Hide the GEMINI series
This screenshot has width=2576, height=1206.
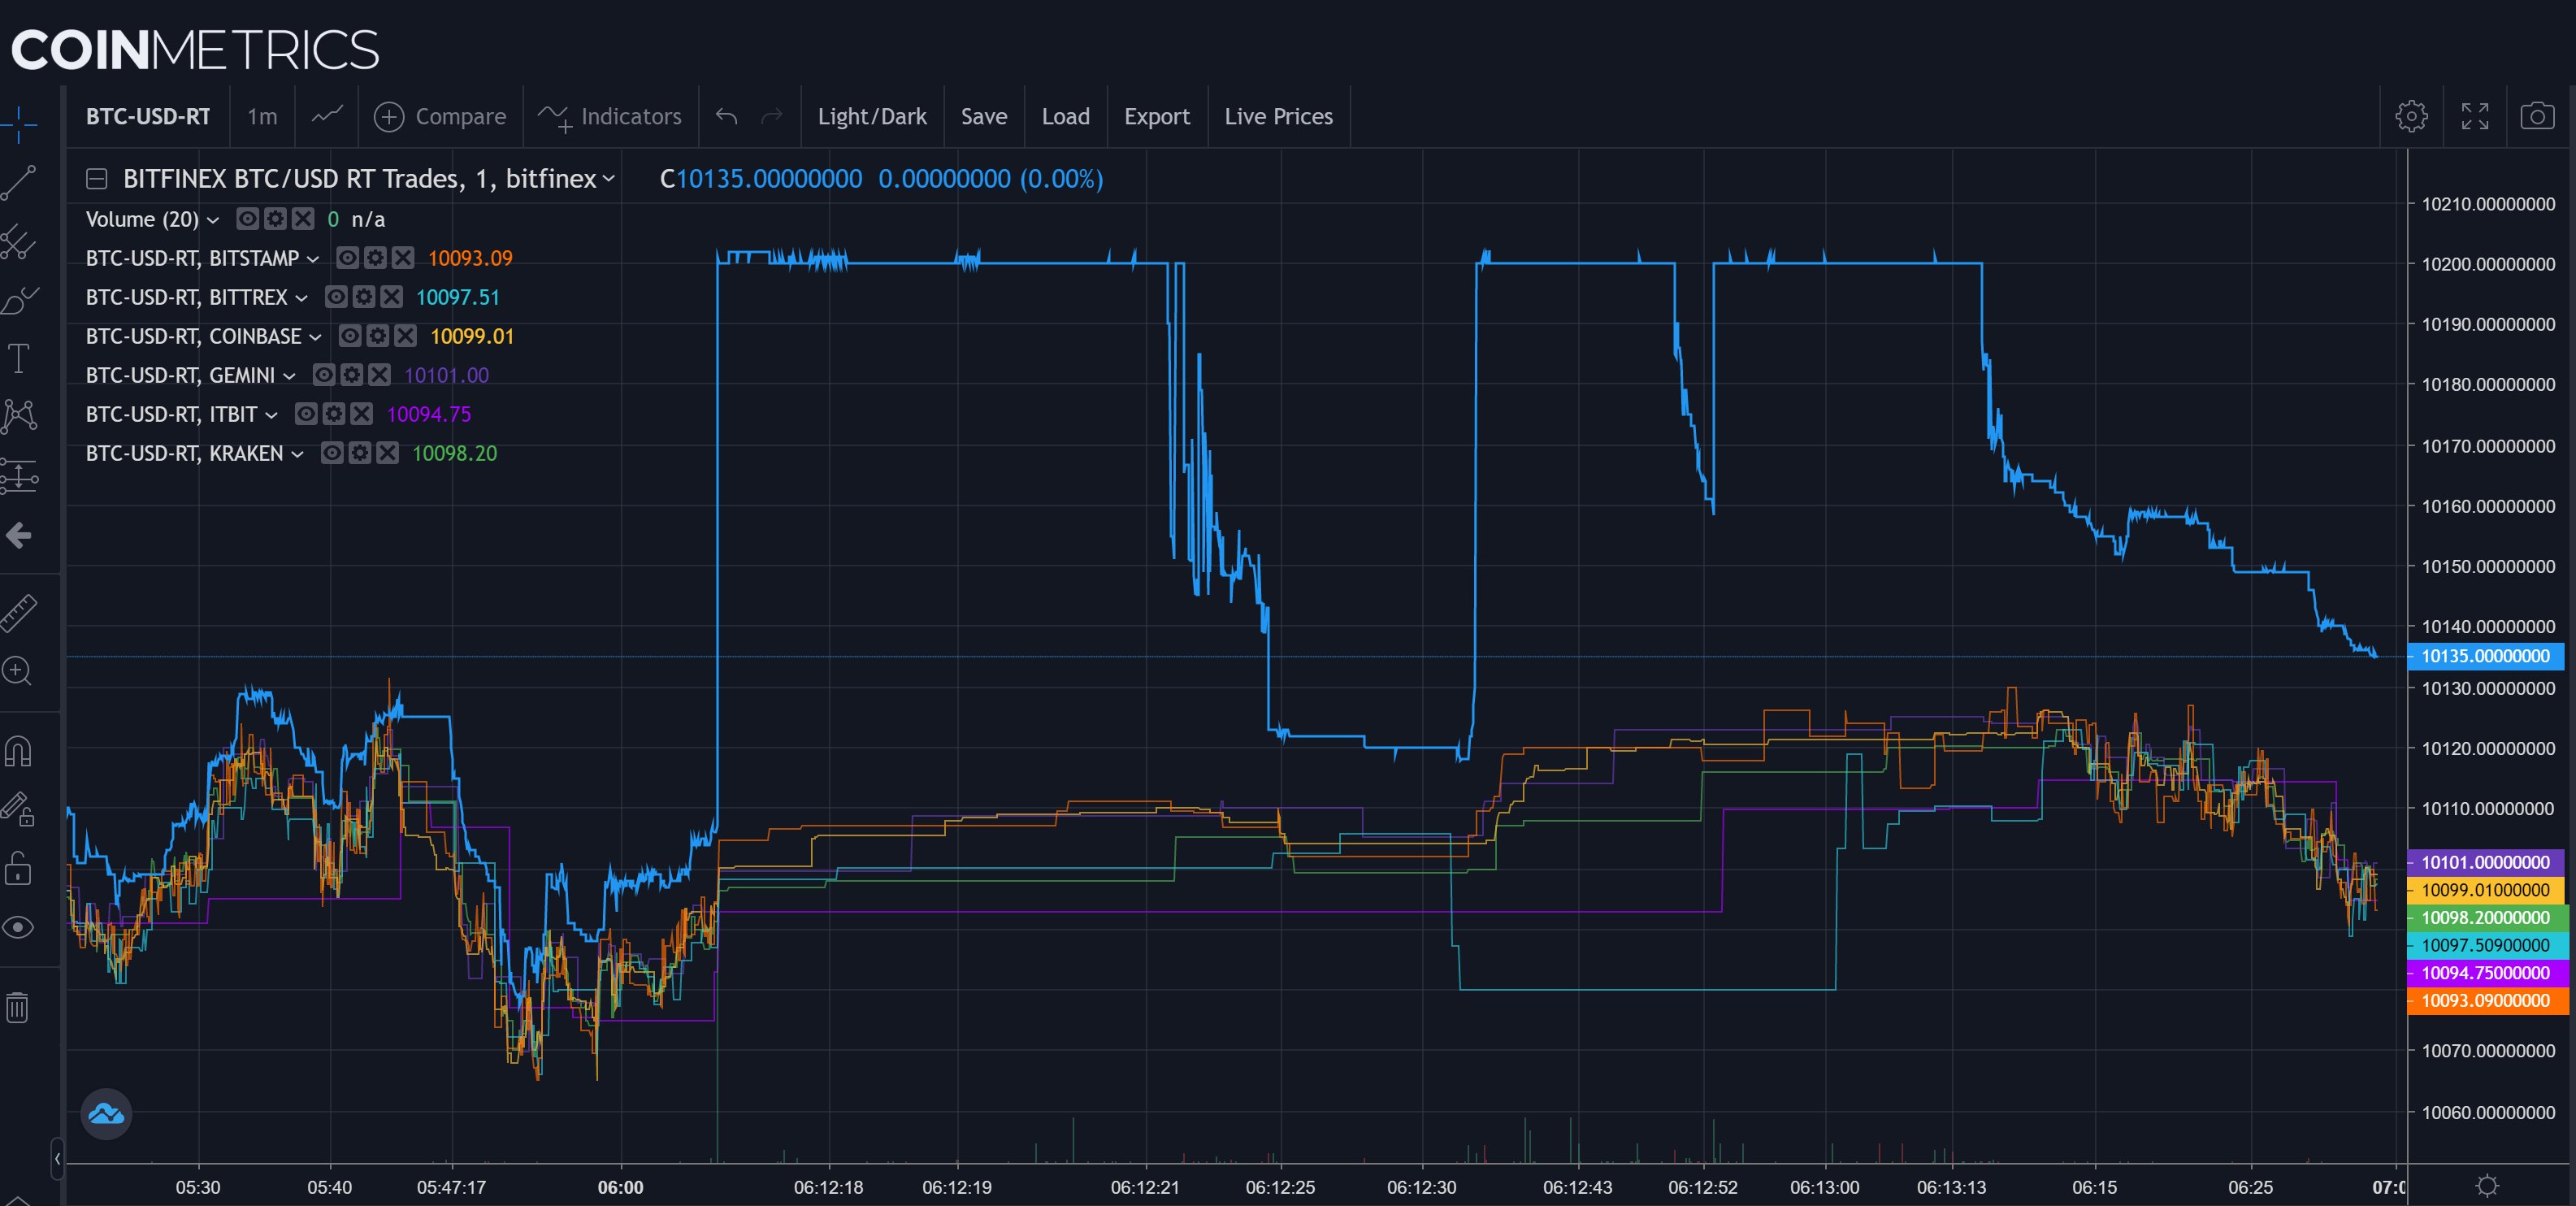tap(323, 375)
